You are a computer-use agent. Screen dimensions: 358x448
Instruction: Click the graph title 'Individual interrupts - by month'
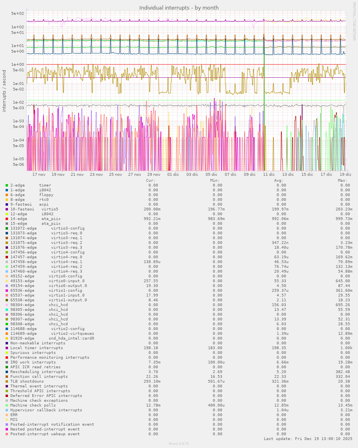(x=179, y=8)
